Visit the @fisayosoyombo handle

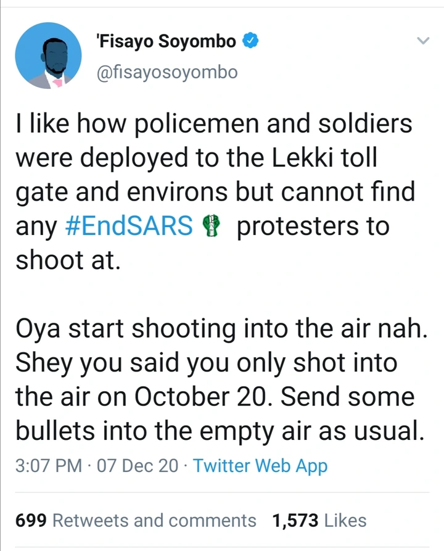(166, 72)
